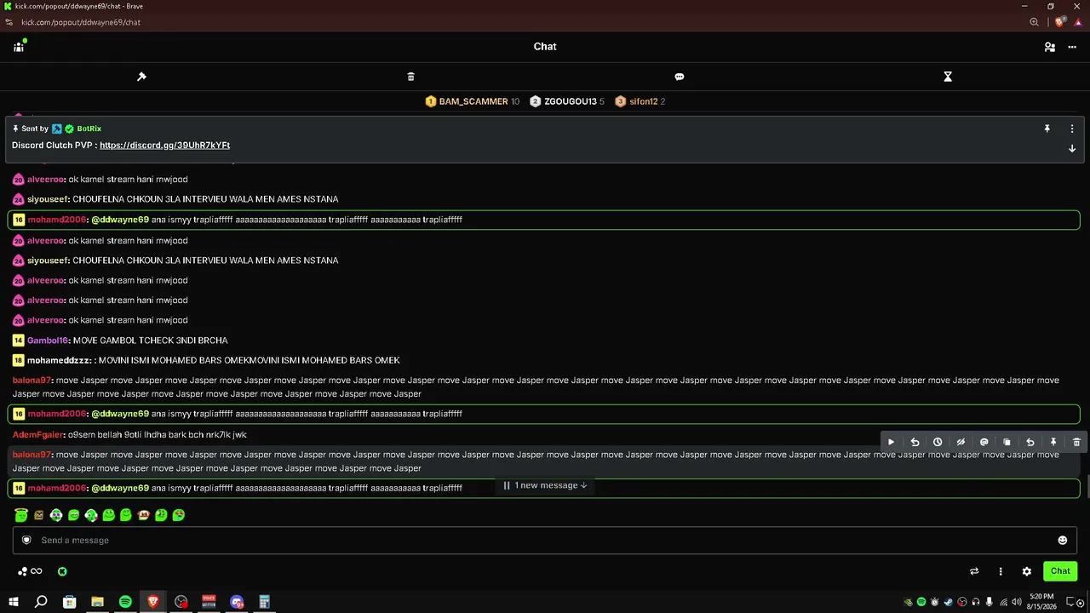Click ZGOUGOU13 leaderboard entry
The width and height of the screenshot is (1090, 613).
tap(567, 101)
